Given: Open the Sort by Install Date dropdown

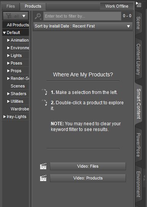Looking at the screenshot, I should click(x=83, y=26).
